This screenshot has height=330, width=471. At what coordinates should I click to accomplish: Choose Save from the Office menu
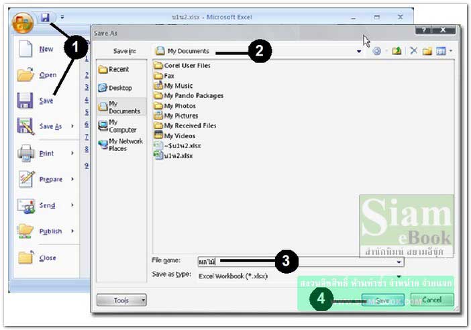click(46, 101)
